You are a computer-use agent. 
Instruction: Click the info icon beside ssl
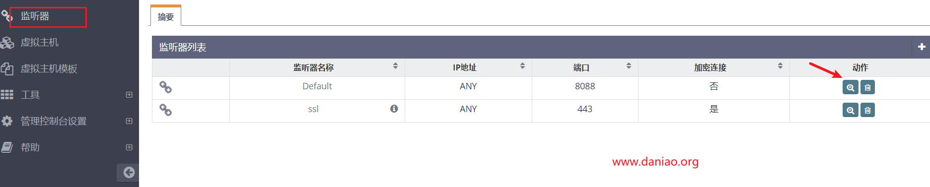[x=394, y=109]
